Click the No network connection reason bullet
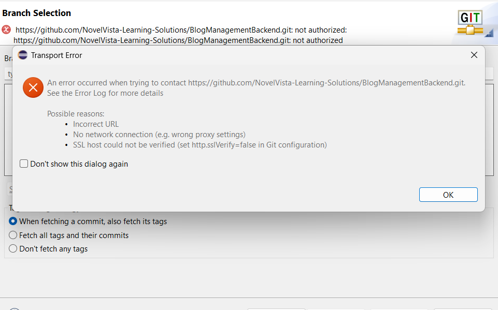Screen dimensions: 498x310 tap(159, 135)
